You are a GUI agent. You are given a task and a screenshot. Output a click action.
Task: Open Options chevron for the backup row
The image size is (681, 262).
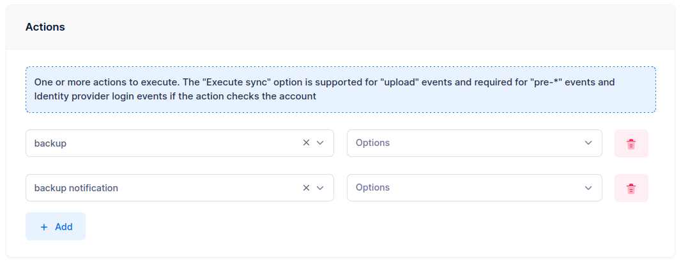click(x=588, y=143)
